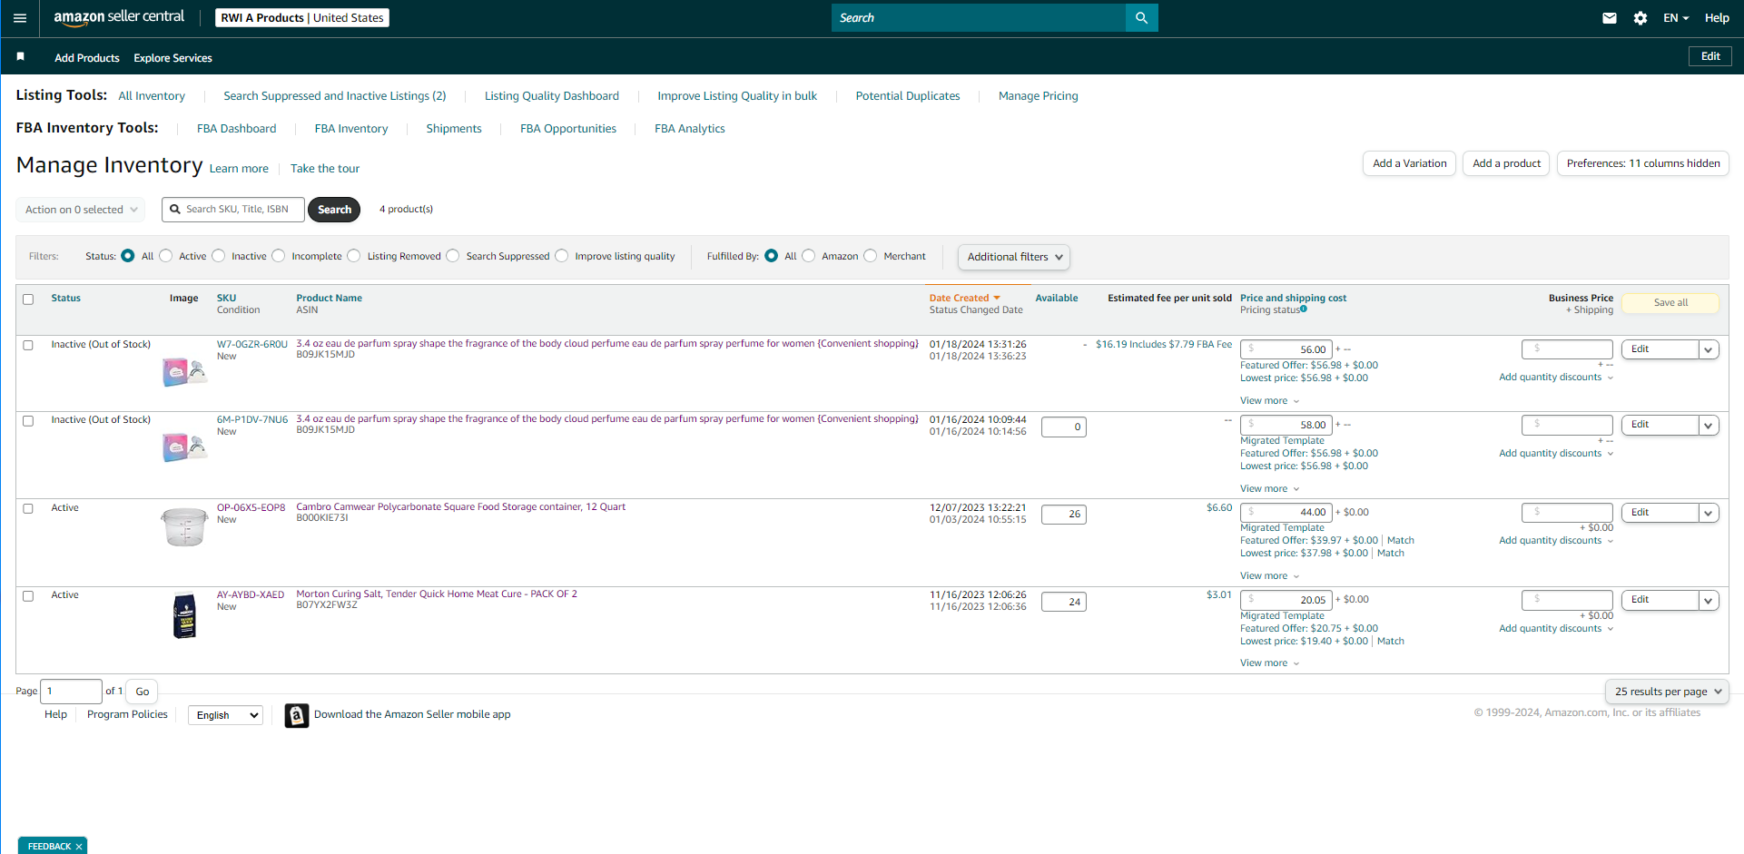Select checkbox for Morton Curing Salt row

pos(28,596)
